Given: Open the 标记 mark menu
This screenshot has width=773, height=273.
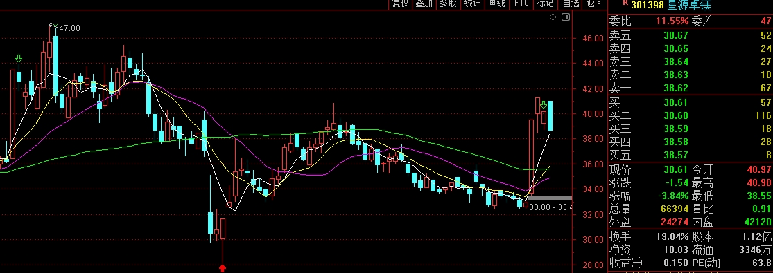Looking at the screenshot, I should pyautogui.click(x=545, y=4).
